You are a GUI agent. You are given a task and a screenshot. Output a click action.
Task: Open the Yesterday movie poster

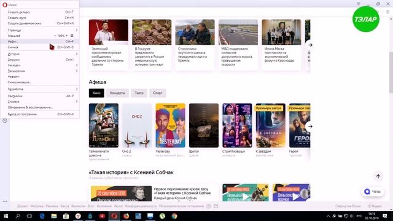(x=170, y=125)
